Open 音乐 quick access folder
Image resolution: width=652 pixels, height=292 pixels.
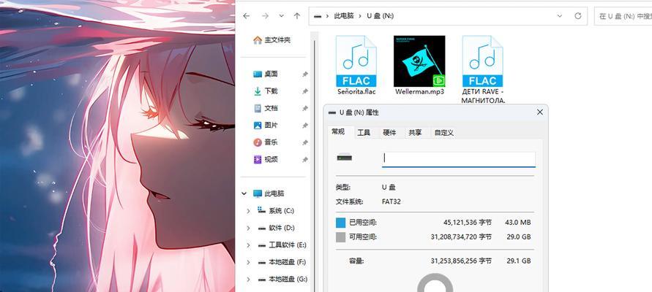[x=266, y=142]
